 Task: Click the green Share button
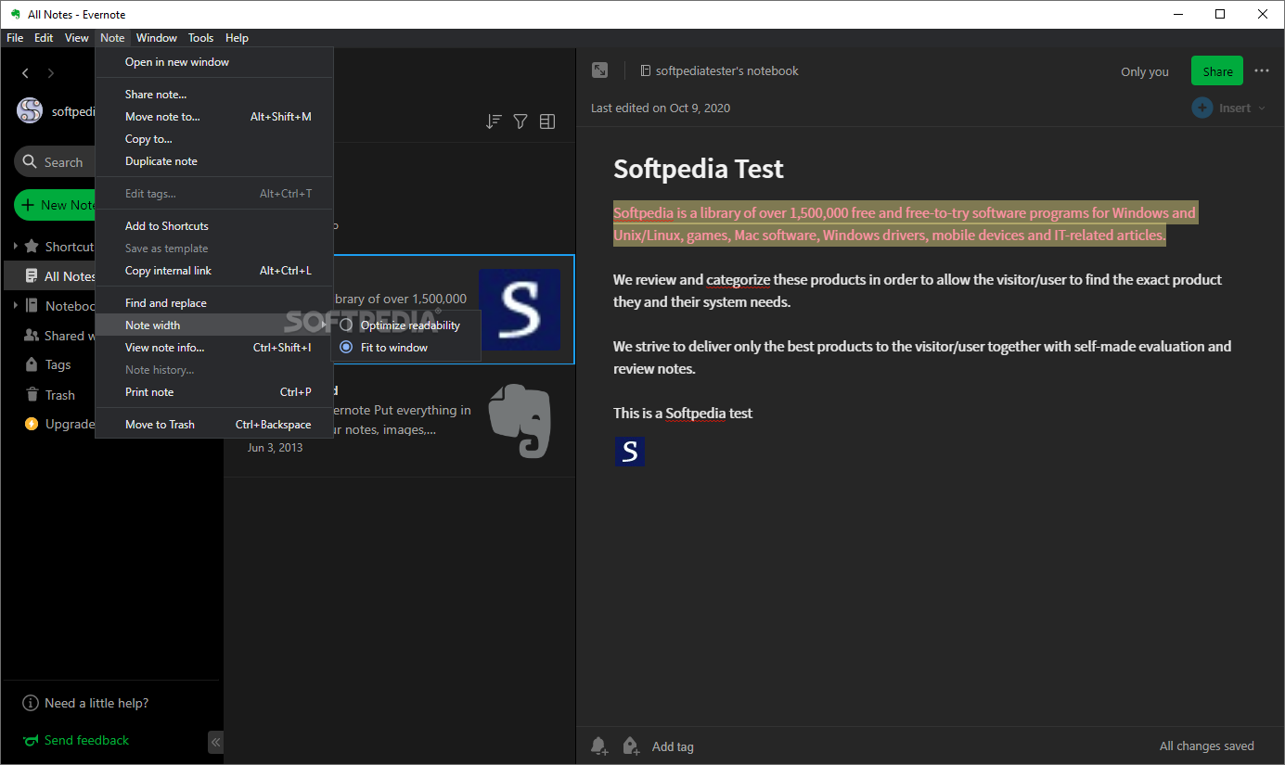point(1217,71)
